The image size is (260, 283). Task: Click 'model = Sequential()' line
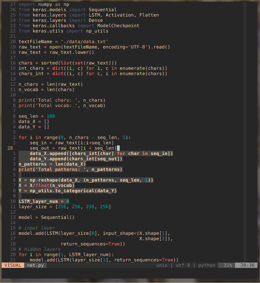coord(47,217)
